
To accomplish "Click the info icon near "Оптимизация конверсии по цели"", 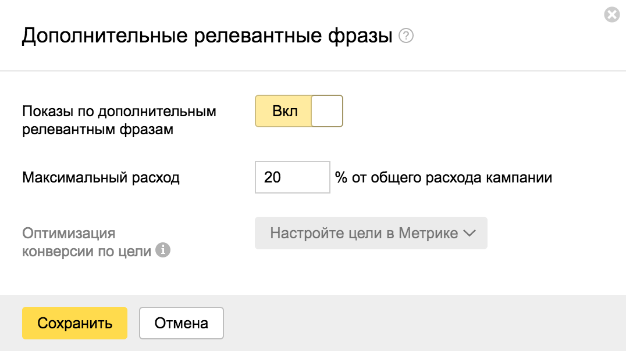I will click(x=163, y=251).
